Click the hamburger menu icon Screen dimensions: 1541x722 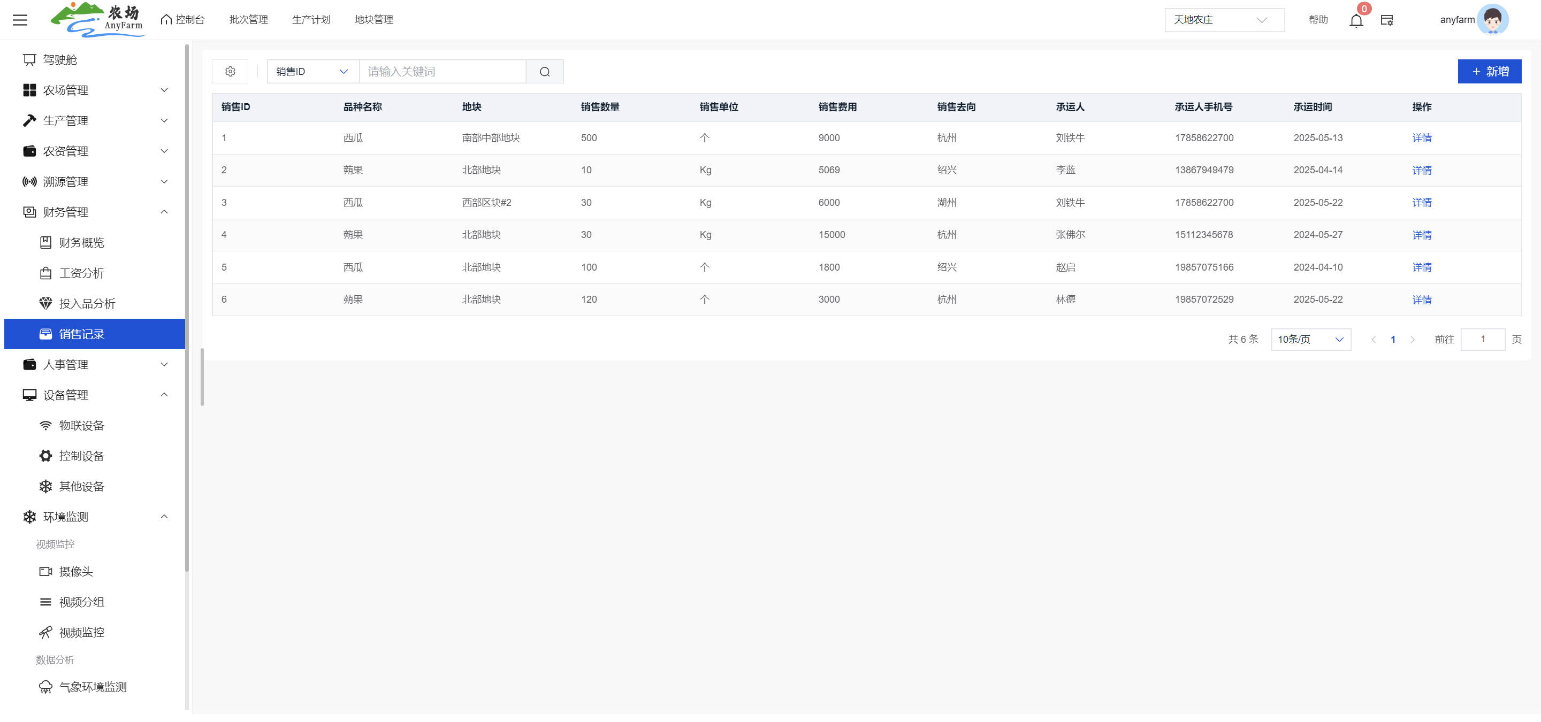point(20,20)
